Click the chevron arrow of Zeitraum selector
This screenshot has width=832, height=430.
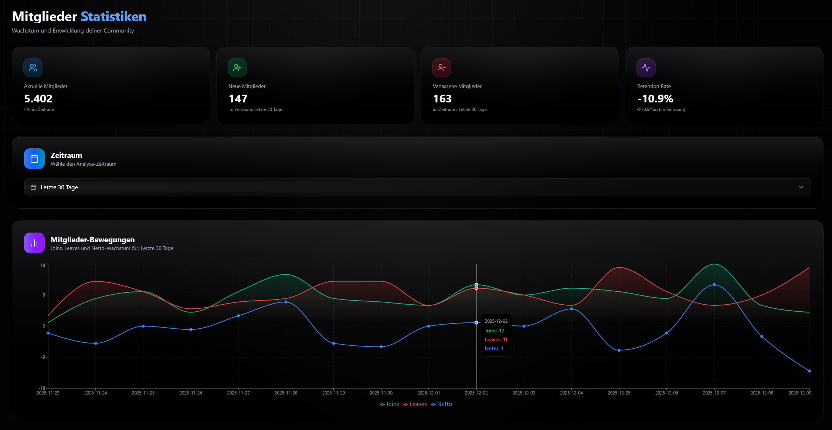[x=801, y=187]
